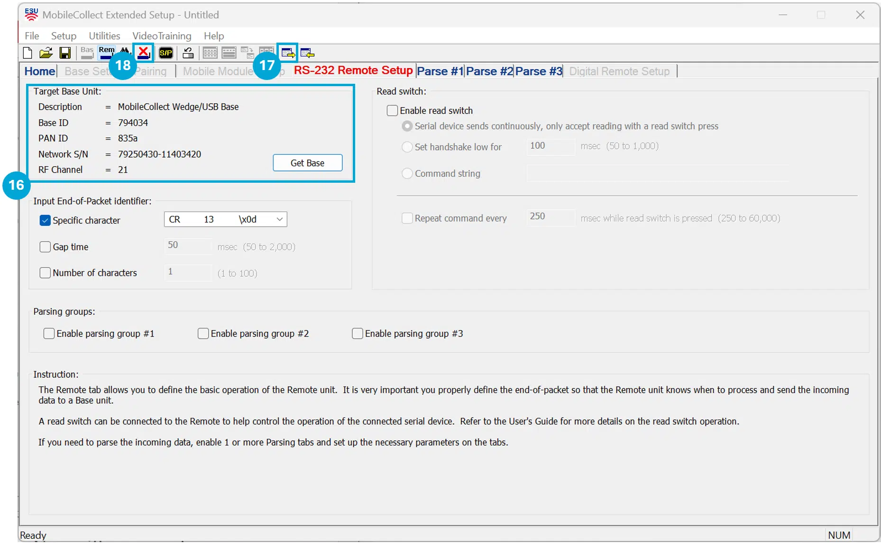
Task: Enable the read switch checkbox
Action: coord(392,111)
